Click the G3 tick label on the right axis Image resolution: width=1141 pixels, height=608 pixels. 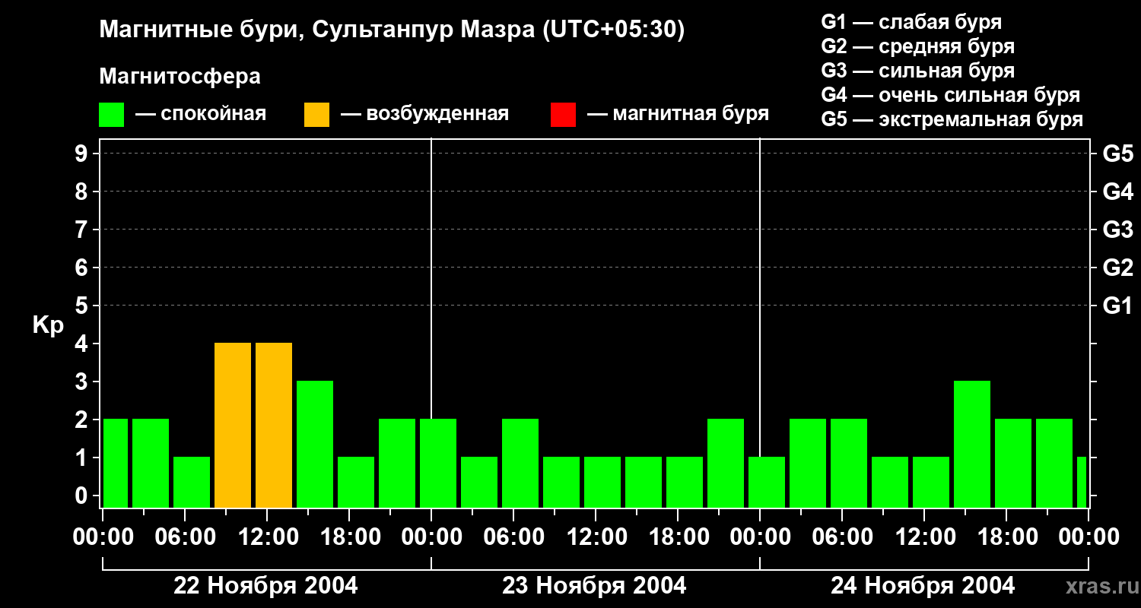1118,230
